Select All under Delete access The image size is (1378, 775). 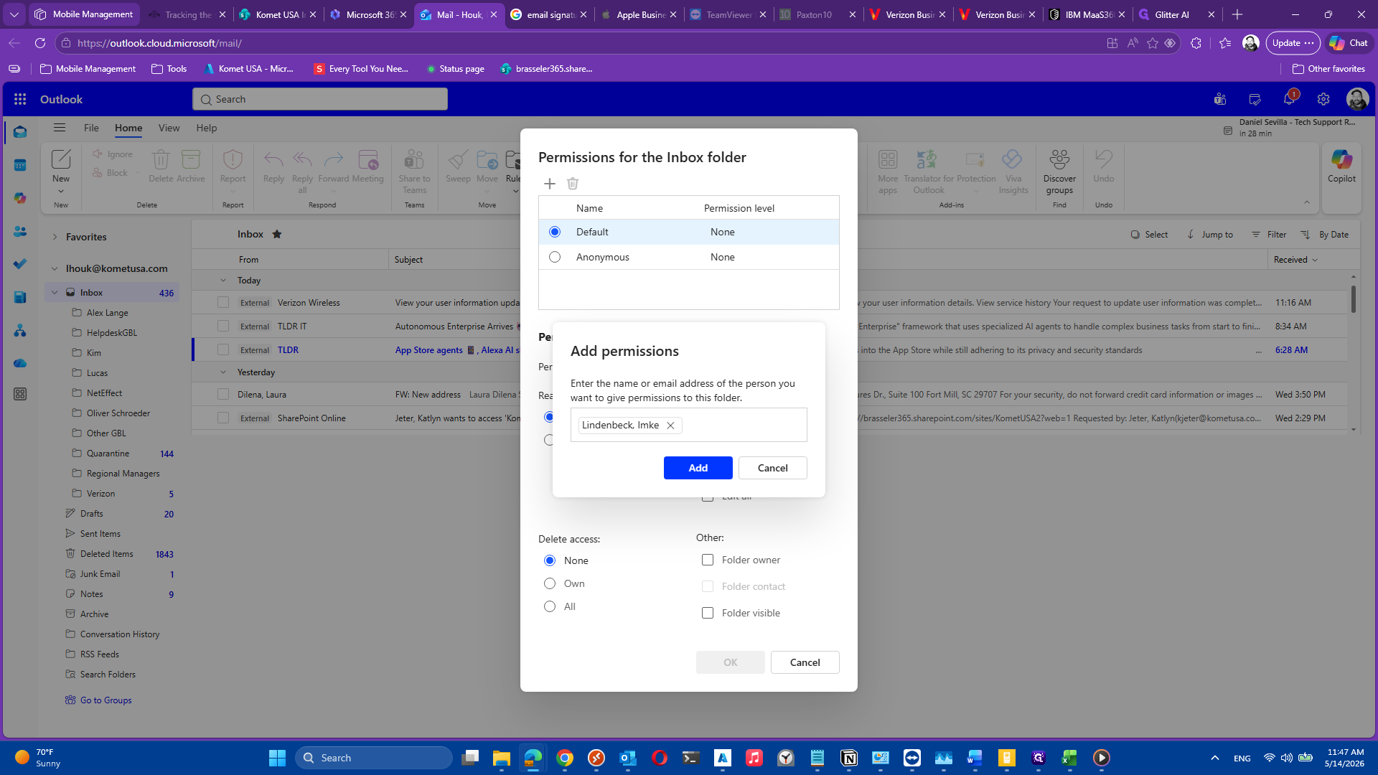pyautogui.click(x=550, y=606)
